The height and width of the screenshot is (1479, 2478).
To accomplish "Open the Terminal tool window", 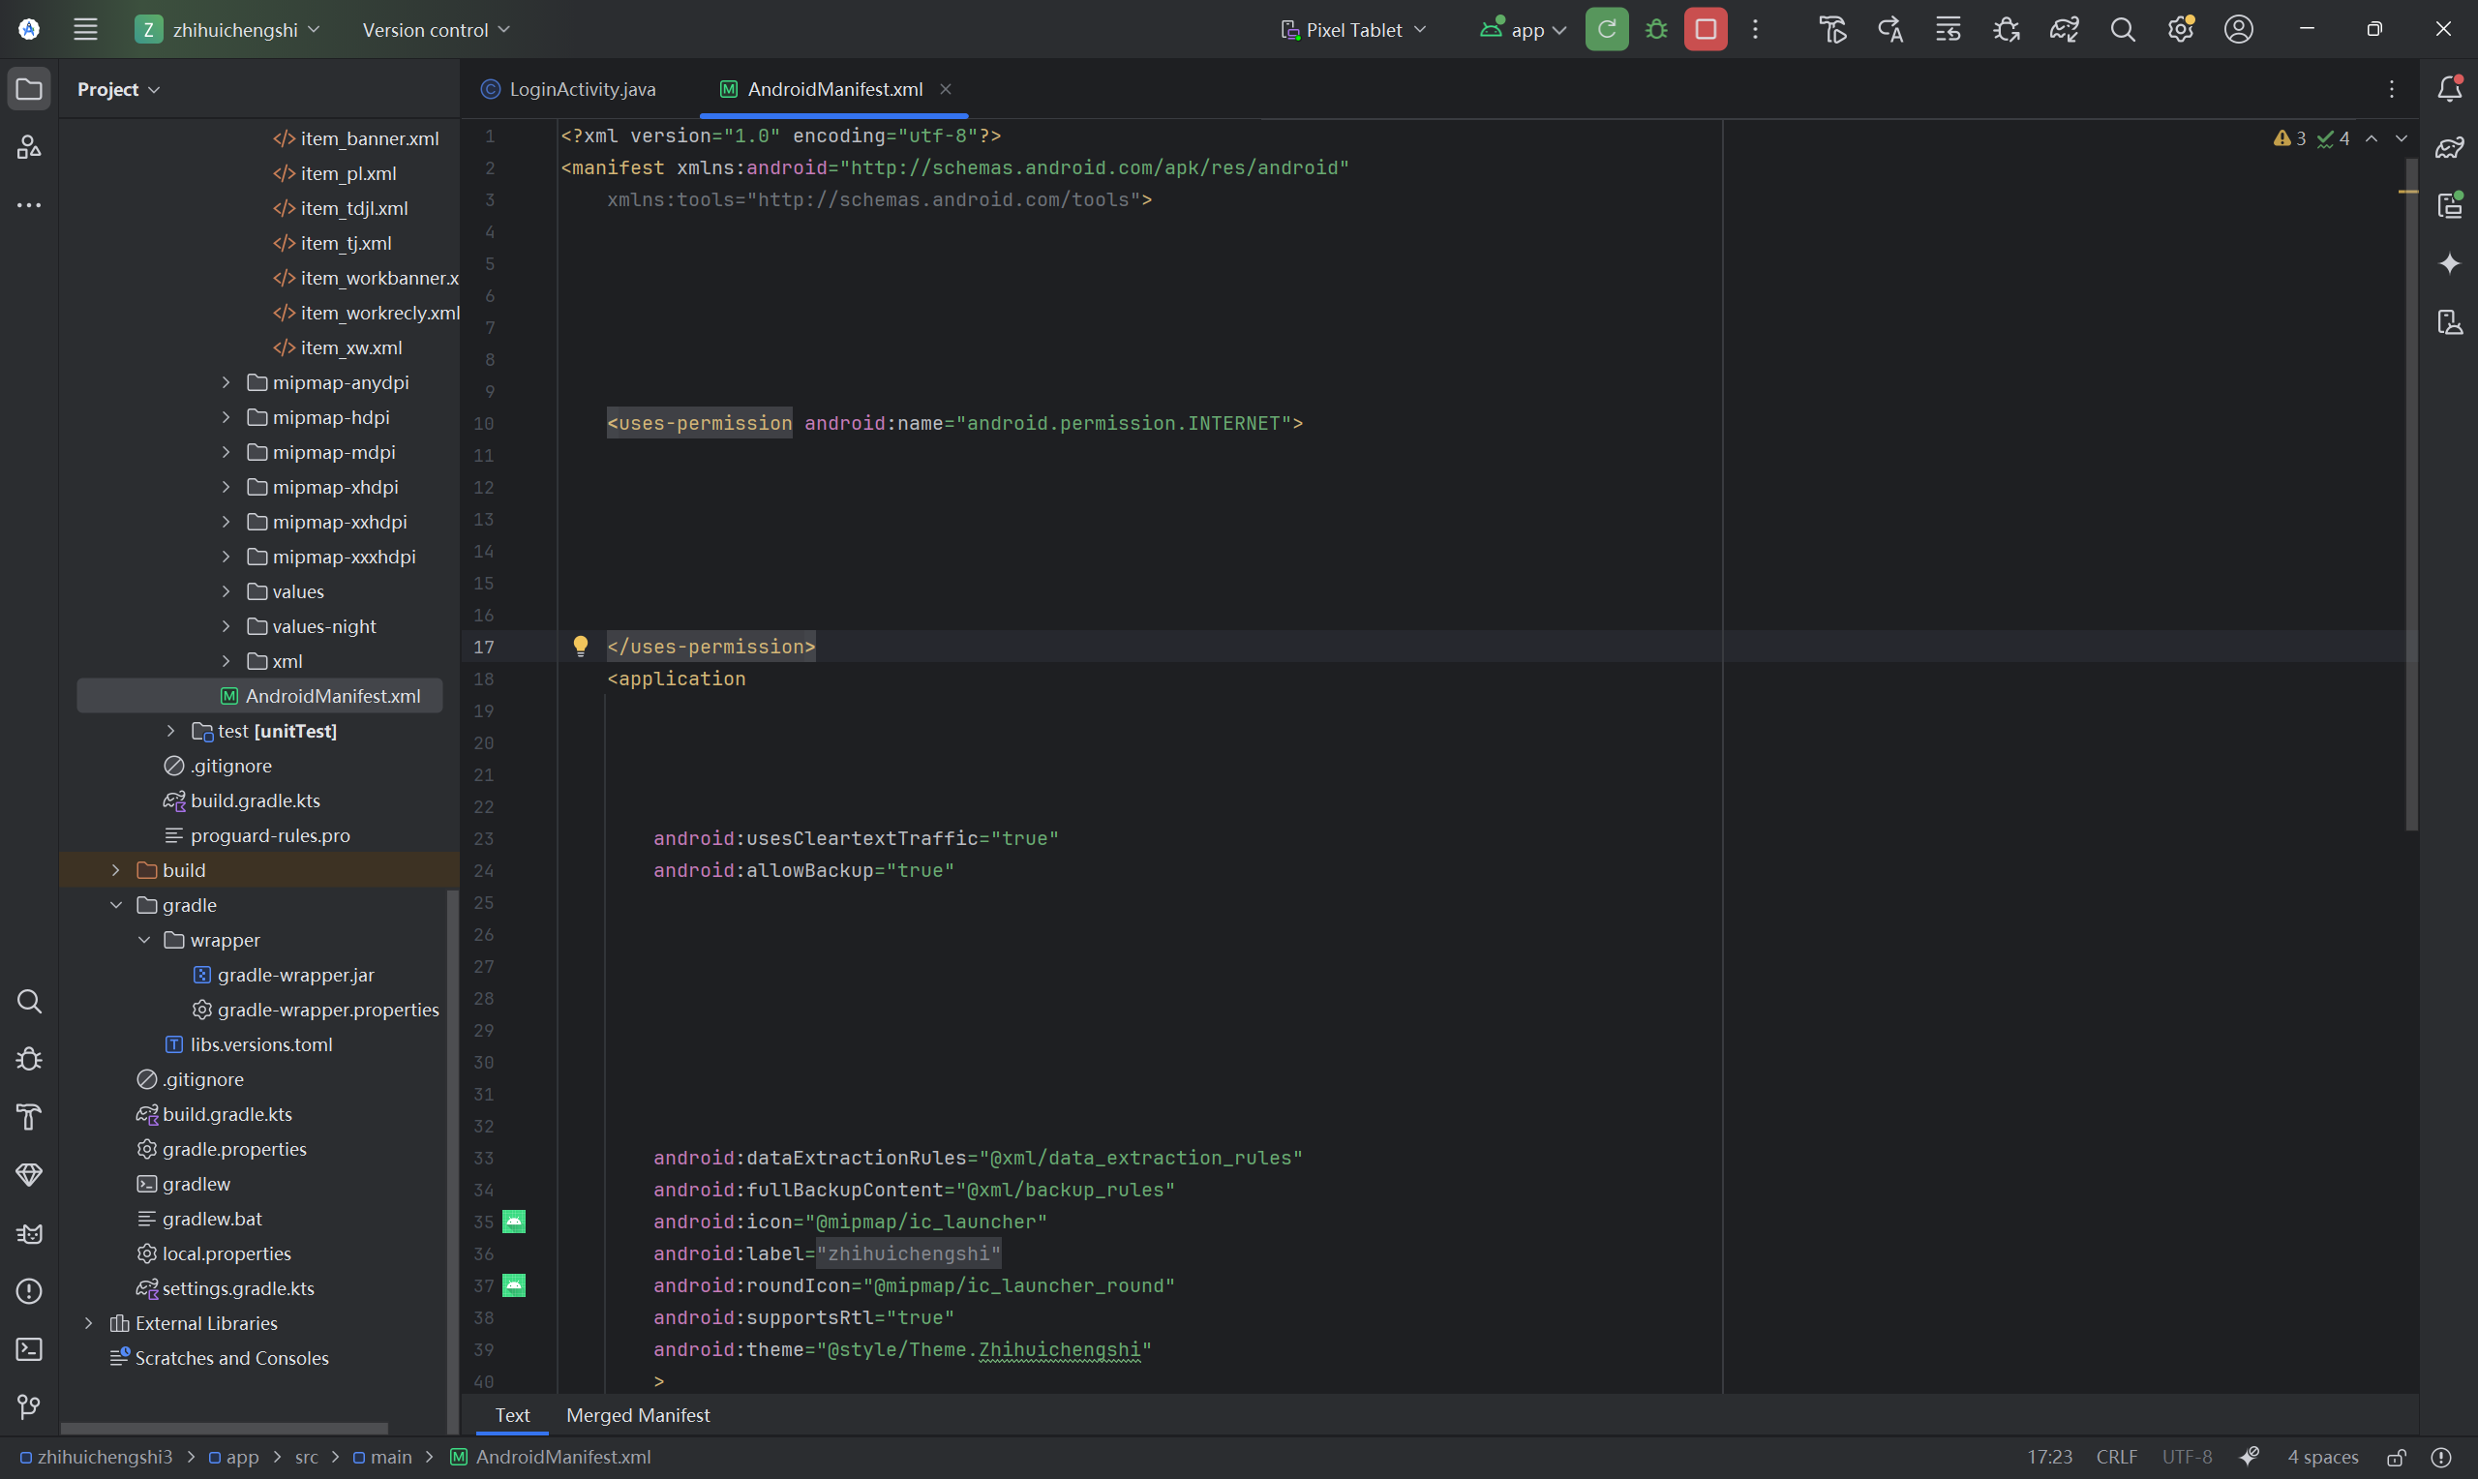I will (x=29, y=1349).
